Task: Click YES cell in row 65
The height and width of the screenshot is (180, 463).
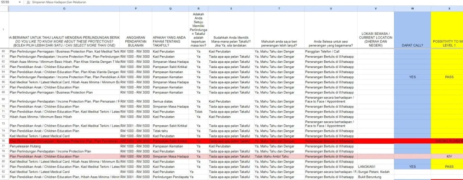Action: tap(412, 77)
